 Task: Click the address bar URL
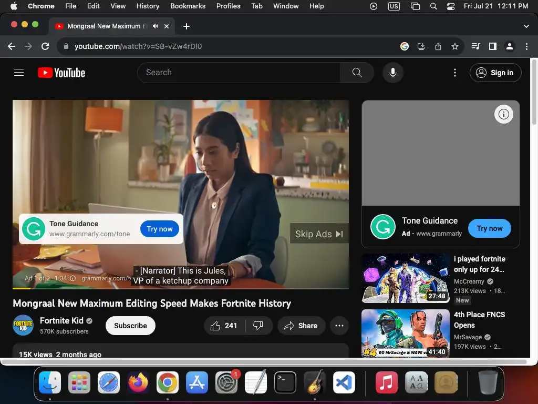[138, 46]
